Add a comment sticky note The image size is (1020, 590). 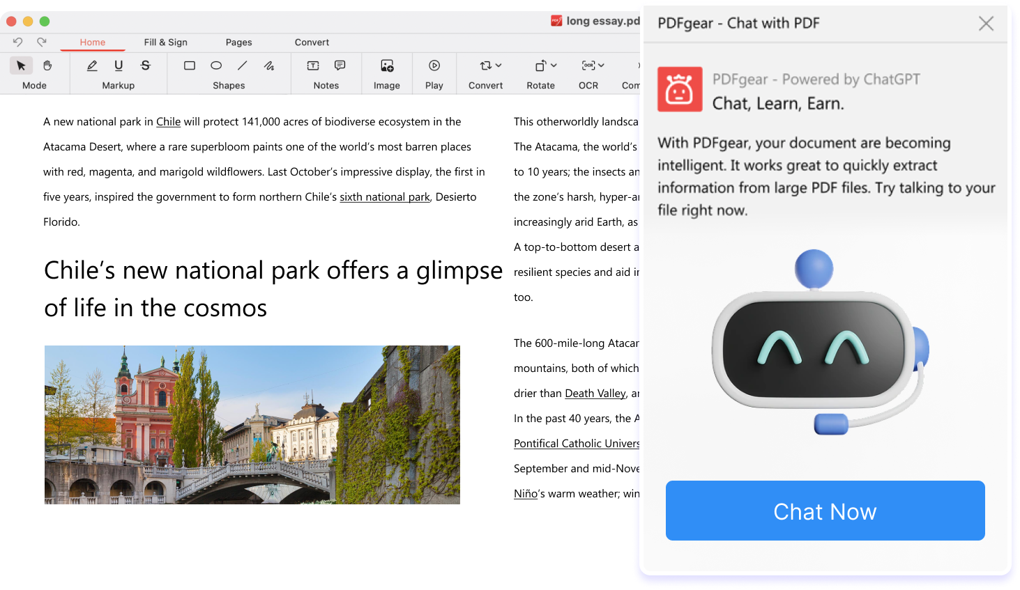point(340,65)
